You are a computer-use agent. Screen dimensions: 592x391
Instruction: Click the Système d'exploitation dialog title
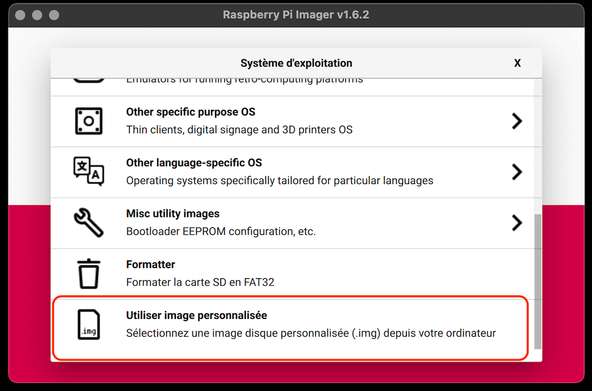(x=296, y=63)
